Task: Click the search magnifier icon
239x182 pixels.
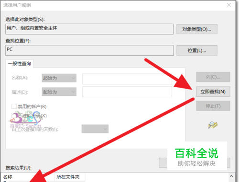Action: tap(213, 125)
